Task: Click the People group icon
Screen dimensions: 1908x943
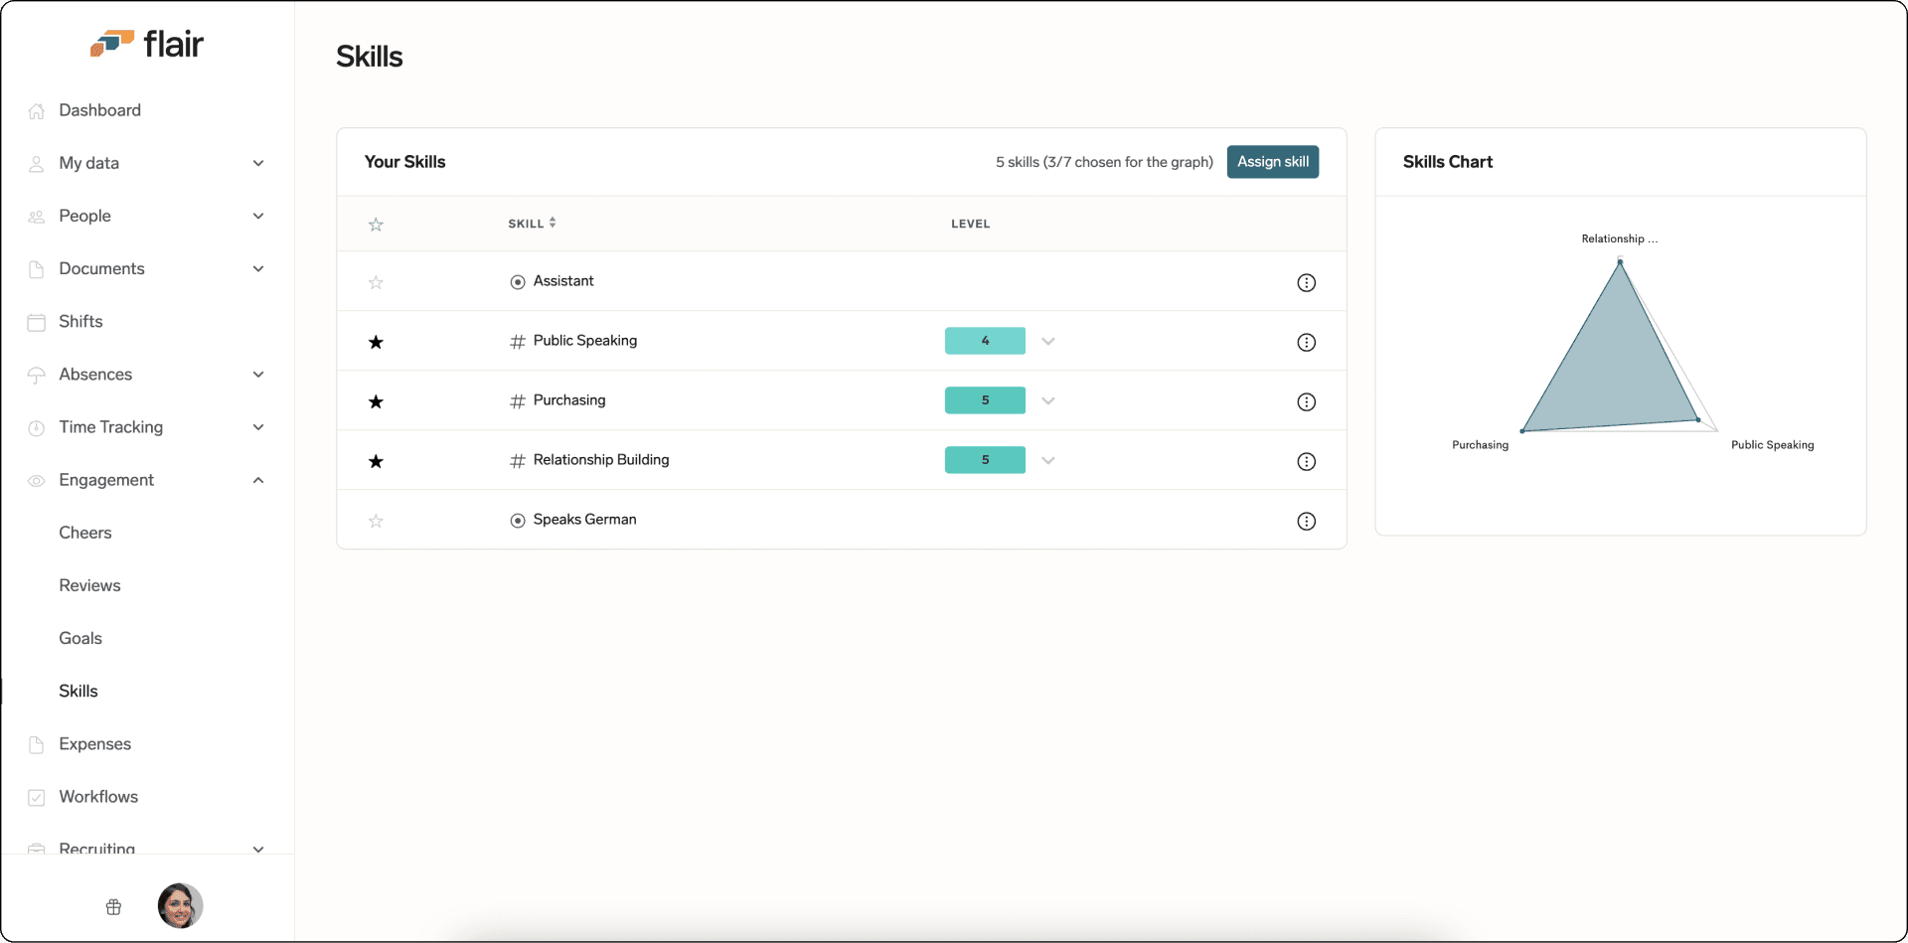Action: click(37, 217)
